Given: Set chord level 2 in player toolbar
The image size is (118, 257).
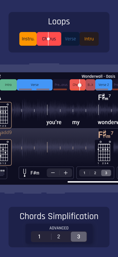Looking at the screenshot, I should click(x=95, y=173).
